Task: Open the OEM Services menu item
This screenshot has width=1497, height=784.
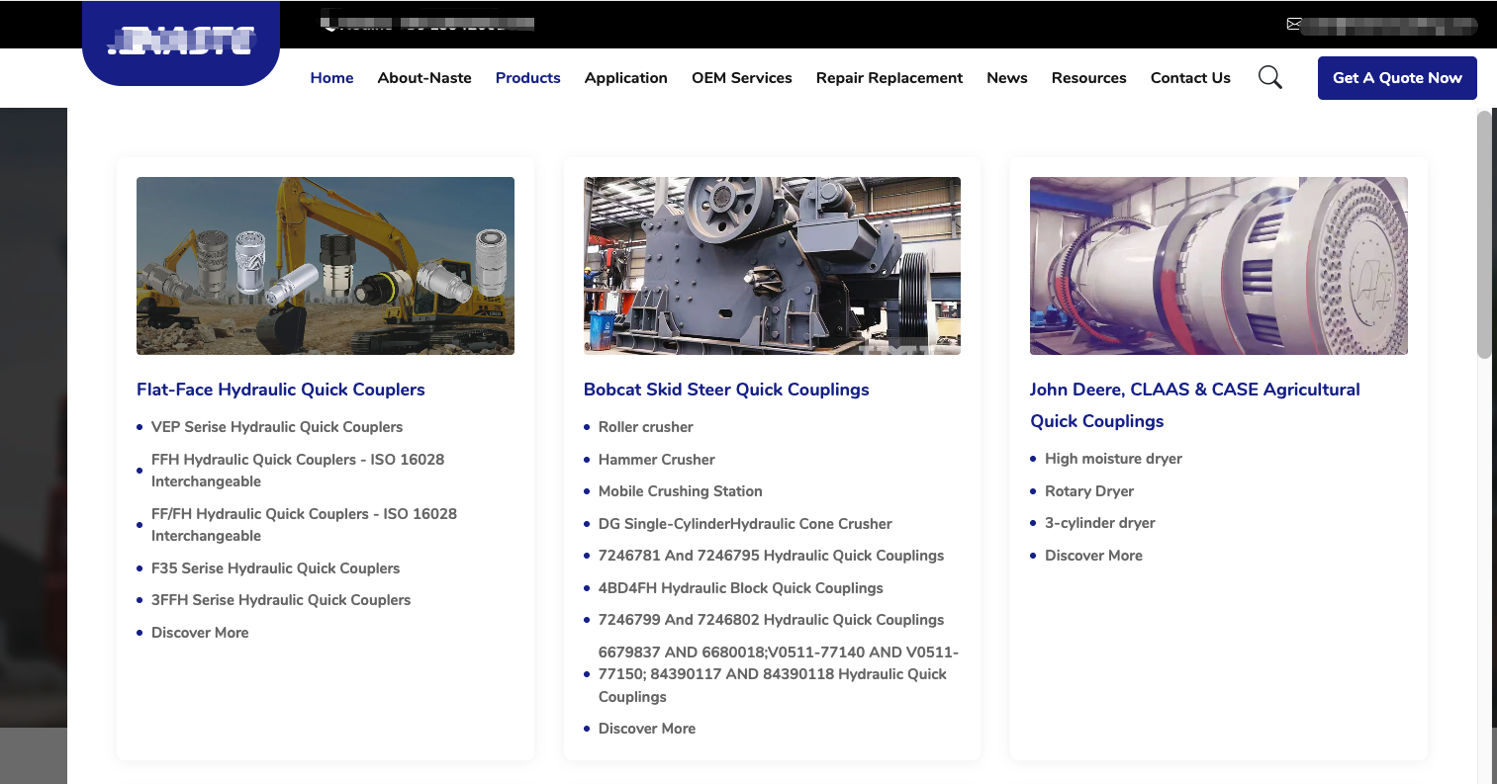Action: coord(741,78)
